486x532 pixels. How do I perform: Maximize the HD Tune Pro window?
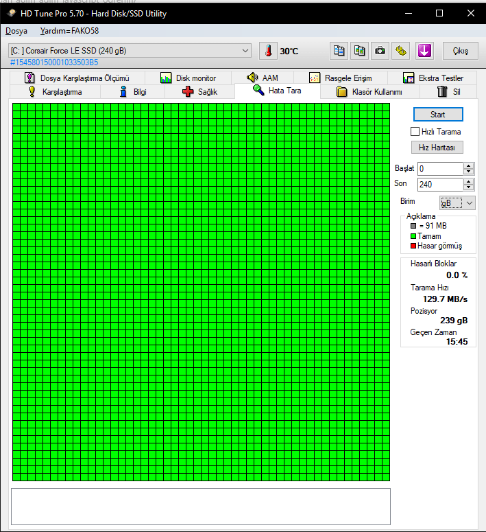coord(439,13)
